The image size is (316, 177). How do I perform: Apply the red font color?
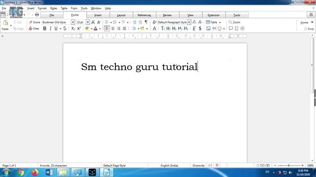click(95, 29)
